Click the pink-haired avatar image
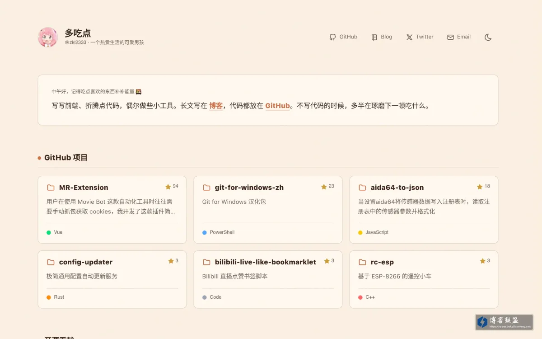The image size is (542, 339). [48, 37]
